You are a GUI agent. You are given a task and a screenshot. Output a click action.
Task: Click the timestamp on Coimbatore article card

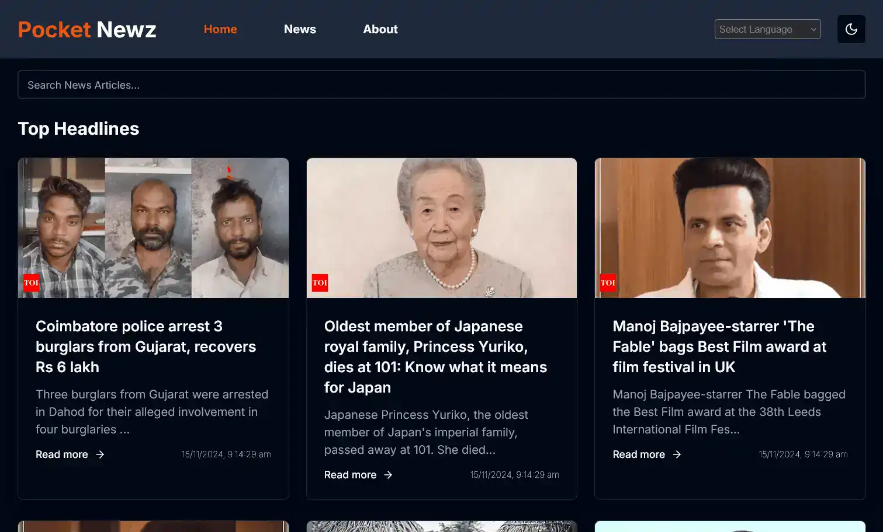tap(226, 454)
